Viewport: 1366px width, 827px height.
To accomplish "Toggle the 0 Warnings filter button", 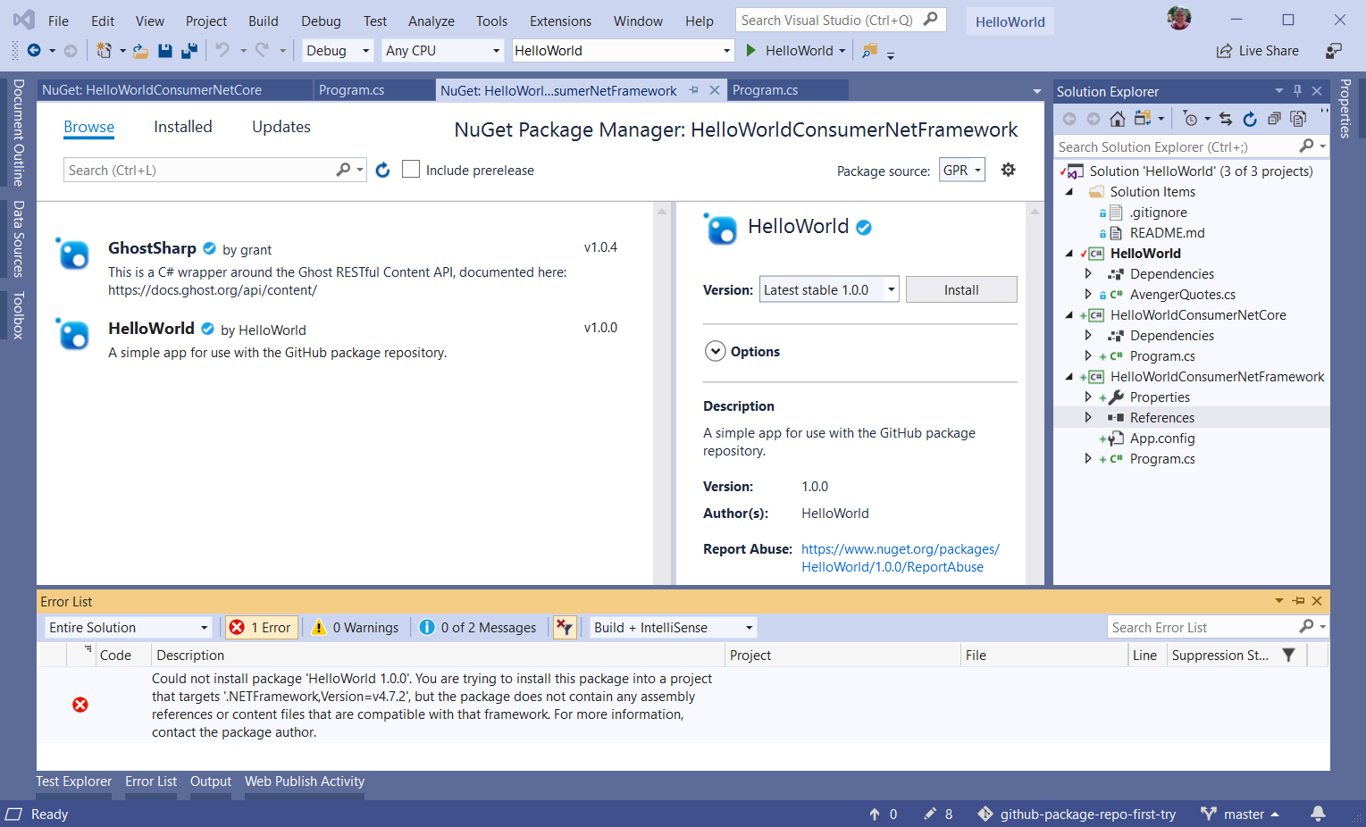I will pos(356,627).
